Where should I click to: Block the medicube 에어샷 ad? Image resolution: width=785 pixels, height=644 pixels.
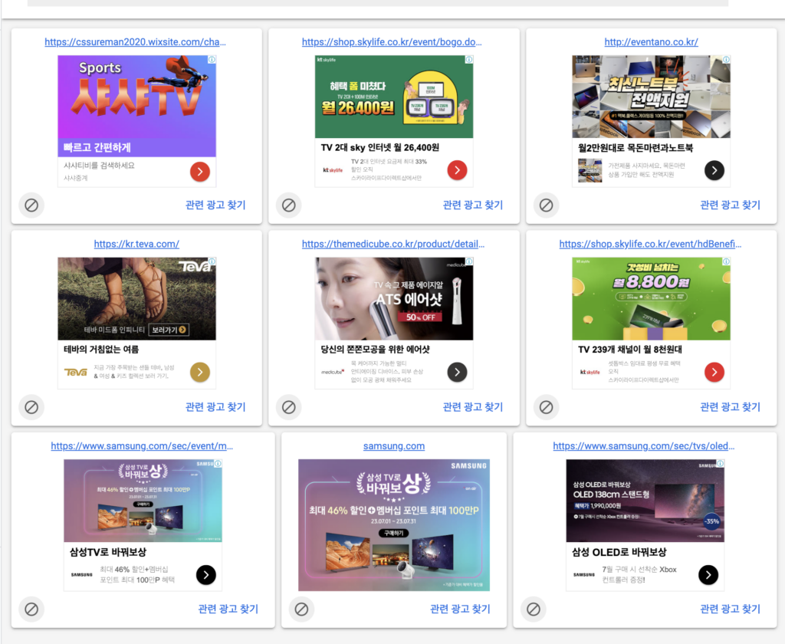pyautogui.click(x=289, y=407)
